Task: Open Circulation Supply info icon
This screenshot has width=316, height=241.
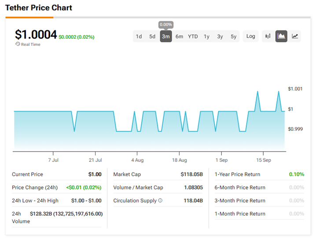Action: point(160,200)
